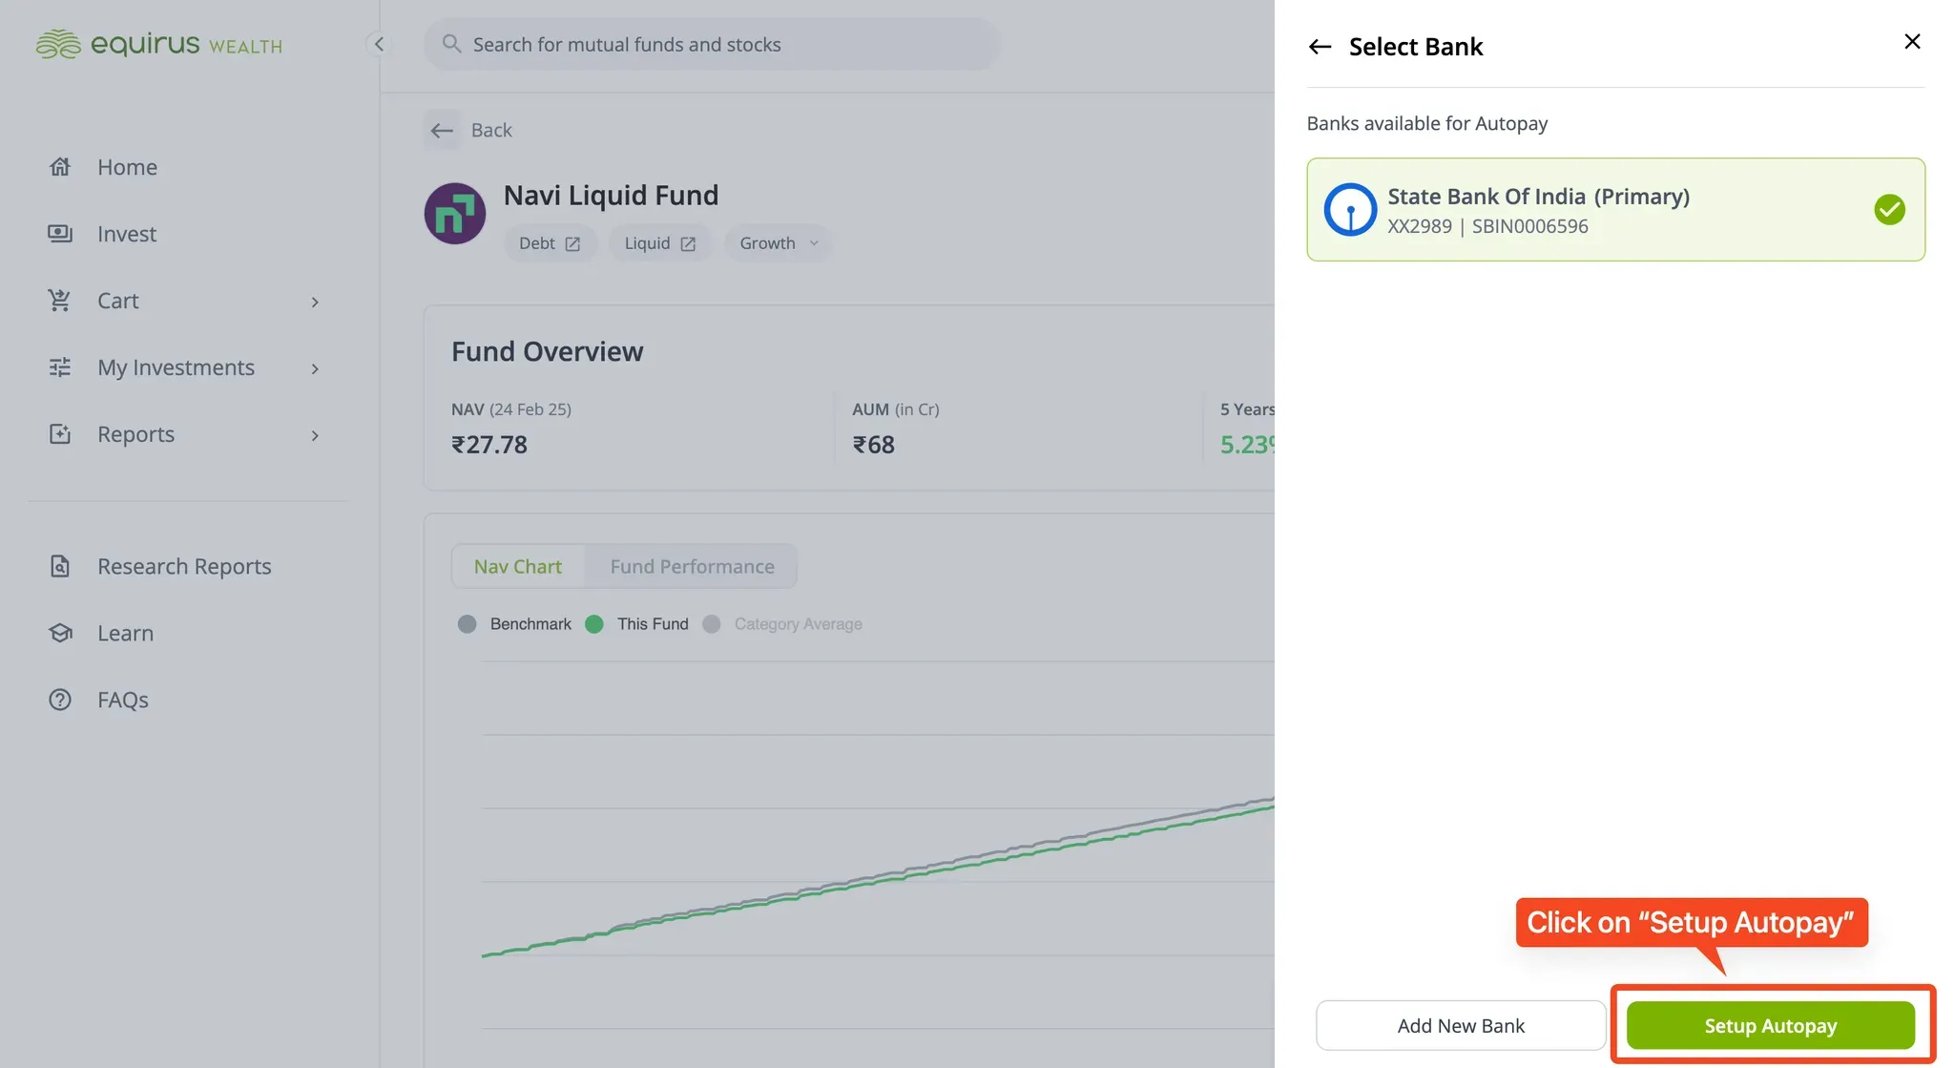Switch to the Fund Performance tab
The width and height of the screenshot is (1954, 1068).
(x=692, y=567)
